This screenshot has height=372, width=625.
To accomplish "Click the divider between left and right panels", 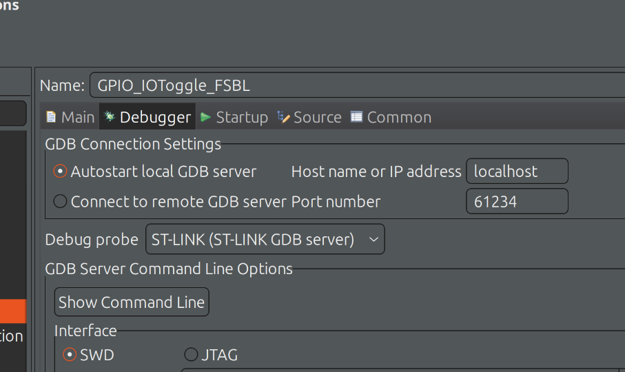I will pos(32,220).
